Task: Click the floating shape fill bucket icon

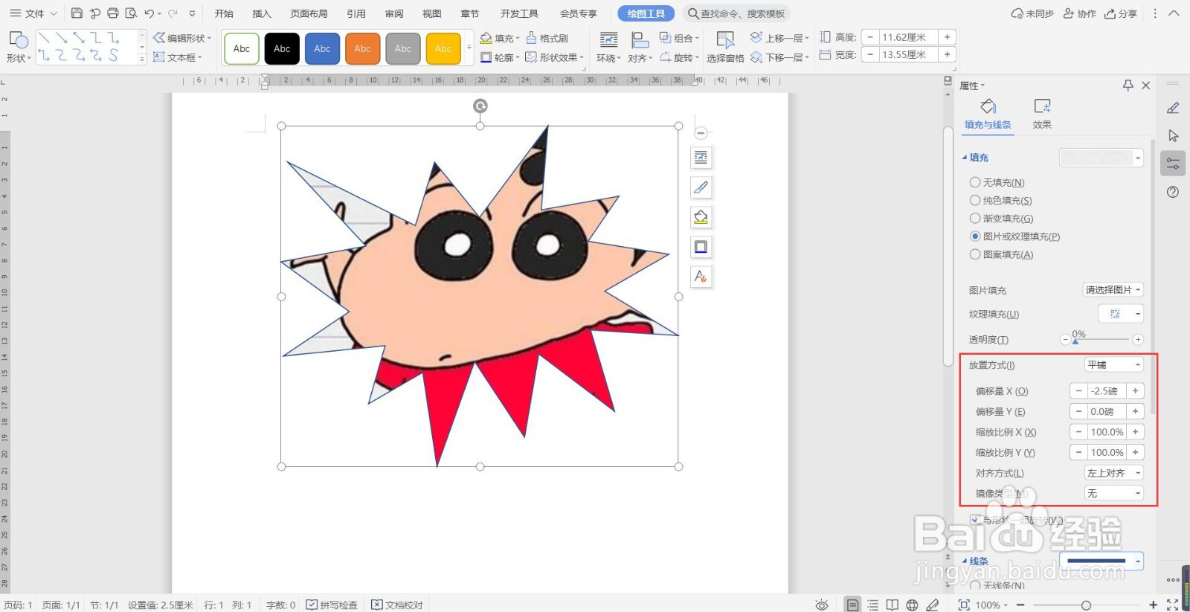Action: click(701, 217)
